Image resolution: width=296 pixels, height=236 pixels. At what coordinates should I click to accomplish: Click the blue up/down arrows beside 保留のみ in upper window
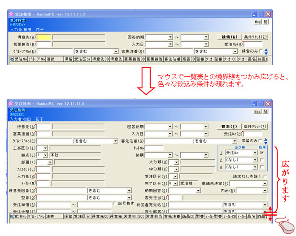[266, 52]
